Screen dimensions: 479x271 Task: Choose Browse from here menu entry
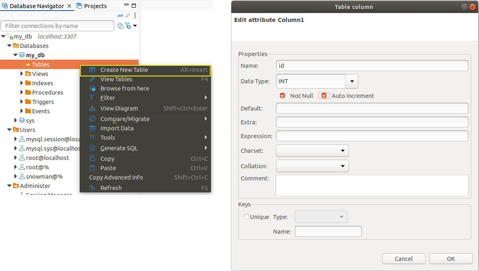[145, 89]
